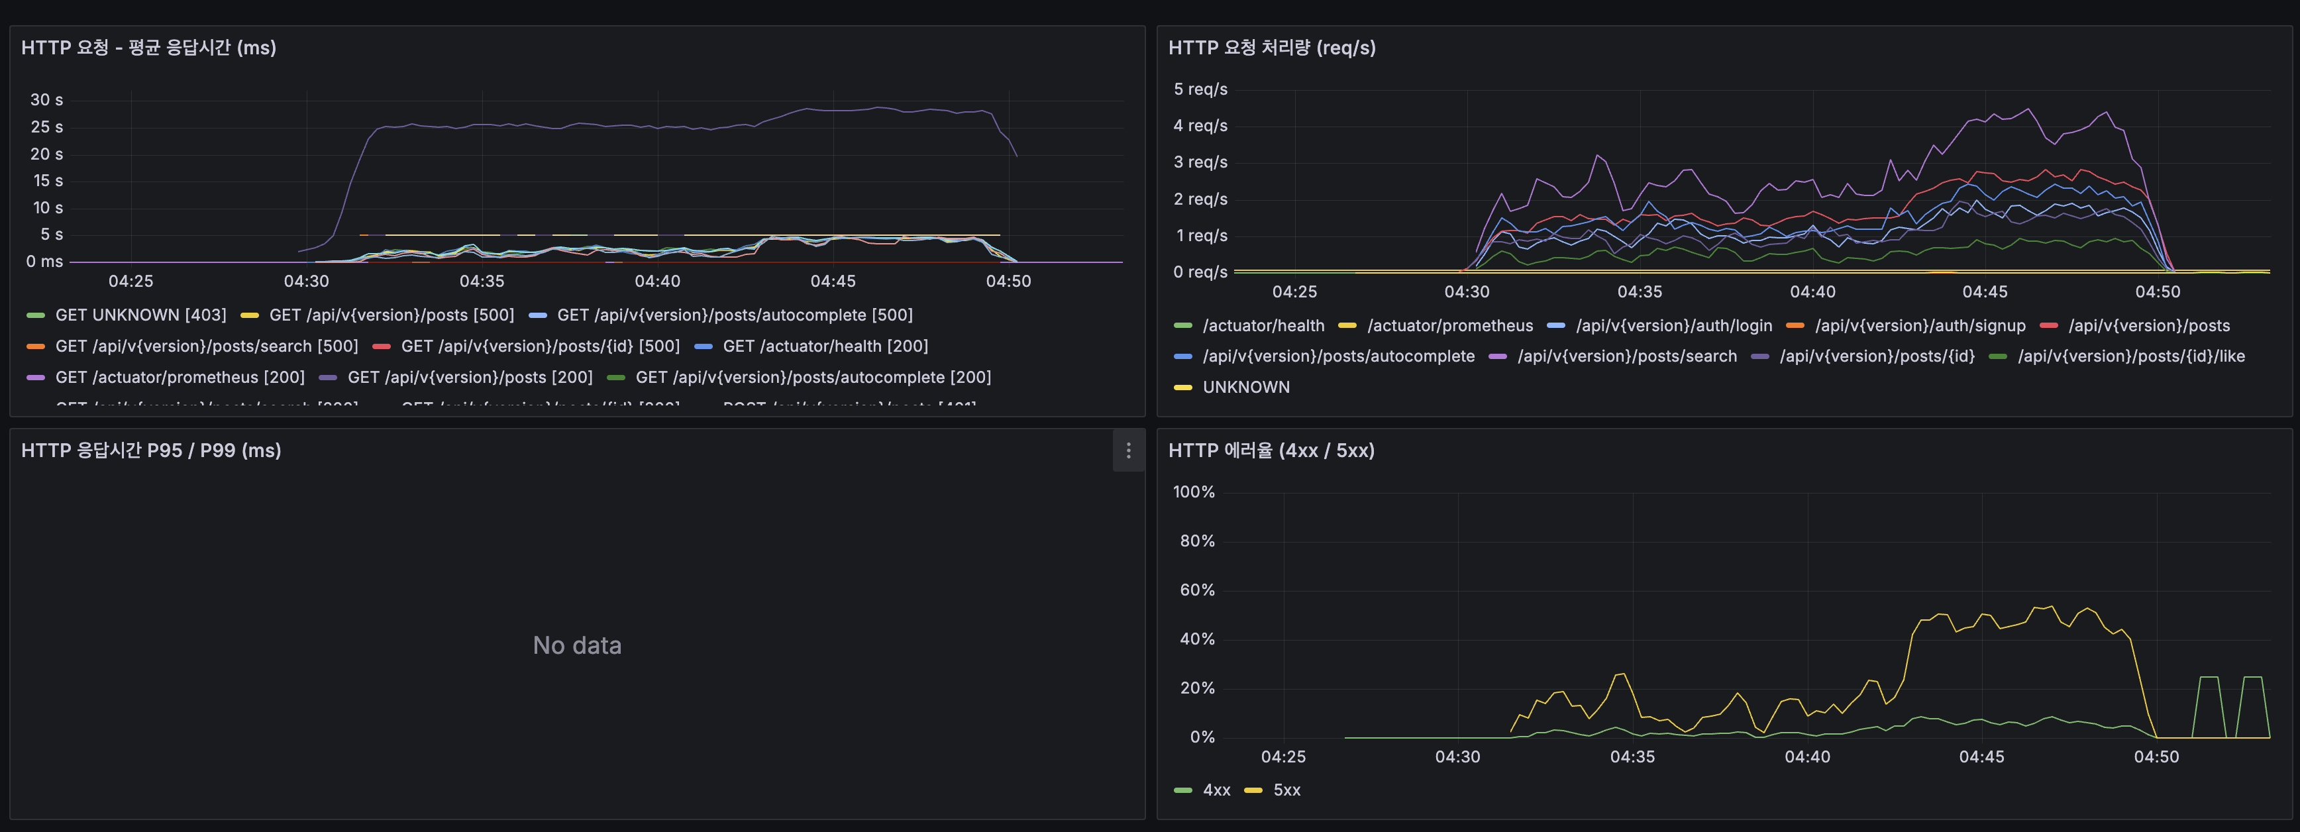Screen dimensions: 2300x832
Task: Click GET /actuator/health [200] legend label
Action: point(825,346)
